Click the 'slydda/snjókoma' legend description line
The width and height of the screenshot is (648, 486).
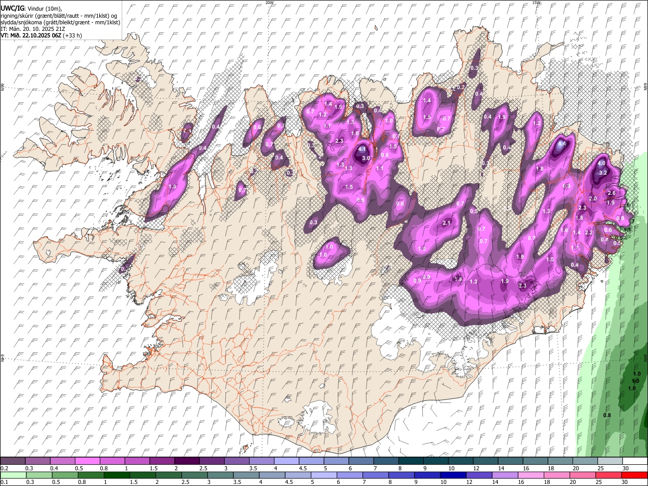click(x=60, y=22)
